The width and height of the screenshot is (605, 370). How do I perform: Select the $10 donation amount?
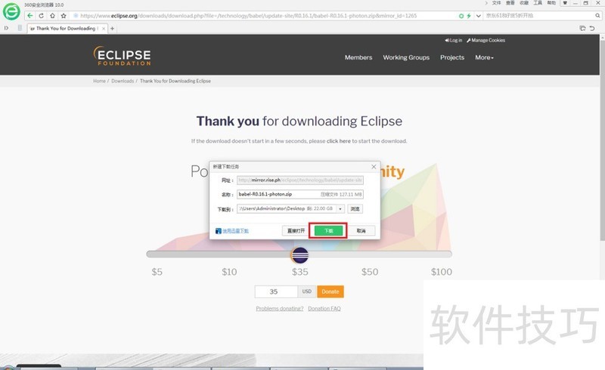(229, 272)
